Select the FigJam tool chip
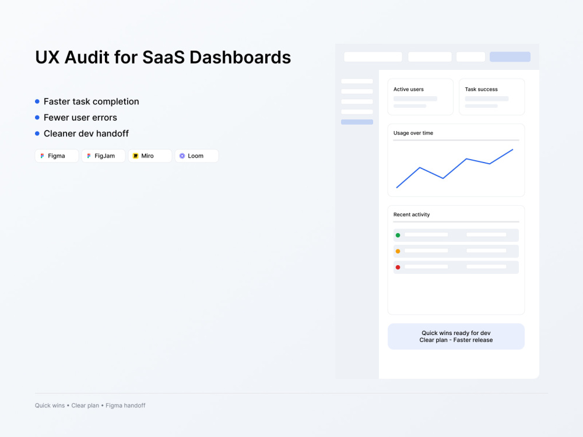This screenshot has width=583, height=437. (x=103, y=156)
